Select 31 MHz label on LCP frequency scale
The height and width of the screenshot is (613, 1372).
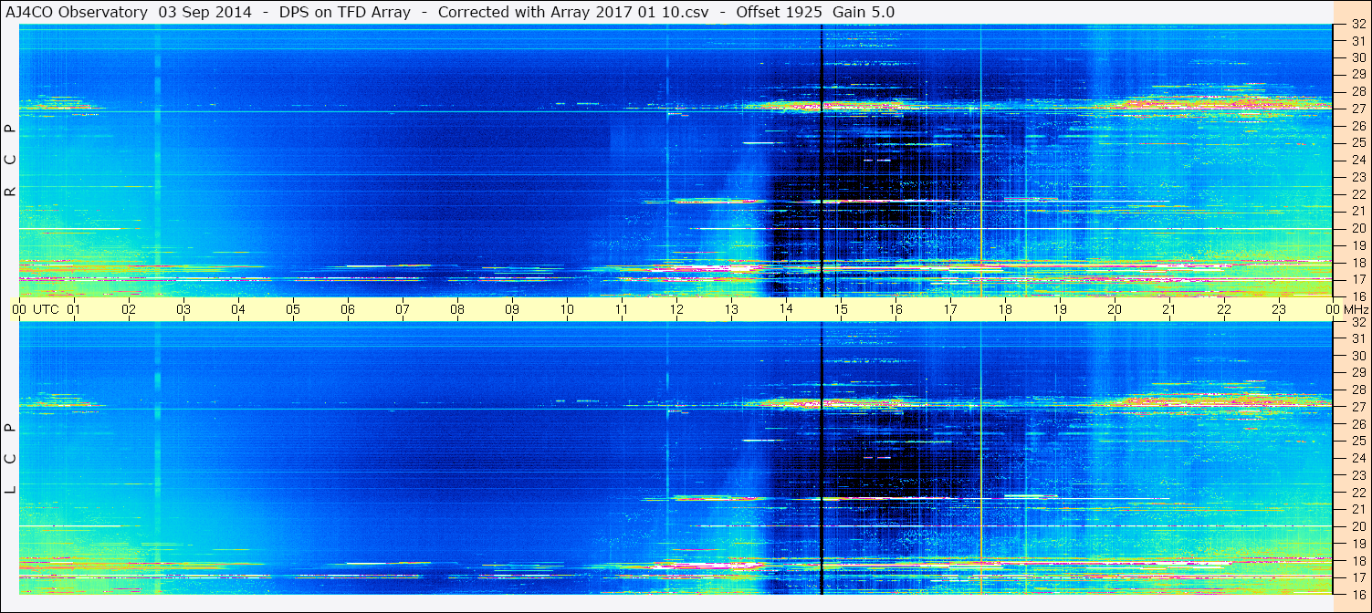pyautogui.click(x=1357, y=338)
